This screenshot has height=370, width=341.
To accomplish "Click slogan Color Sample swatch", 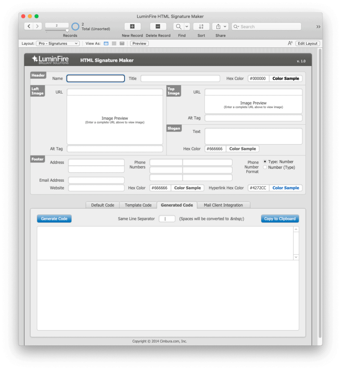I will (x=243, y=149).
